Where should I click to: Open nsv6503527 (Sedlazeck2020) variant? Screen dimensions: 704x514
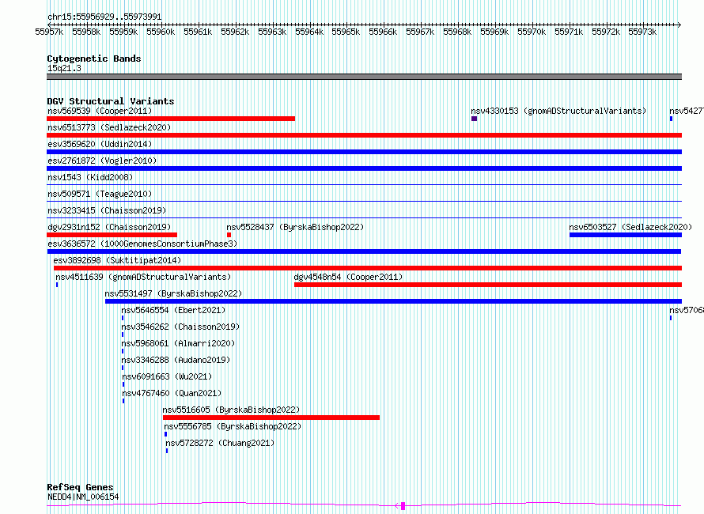click(x=630, y=227)
